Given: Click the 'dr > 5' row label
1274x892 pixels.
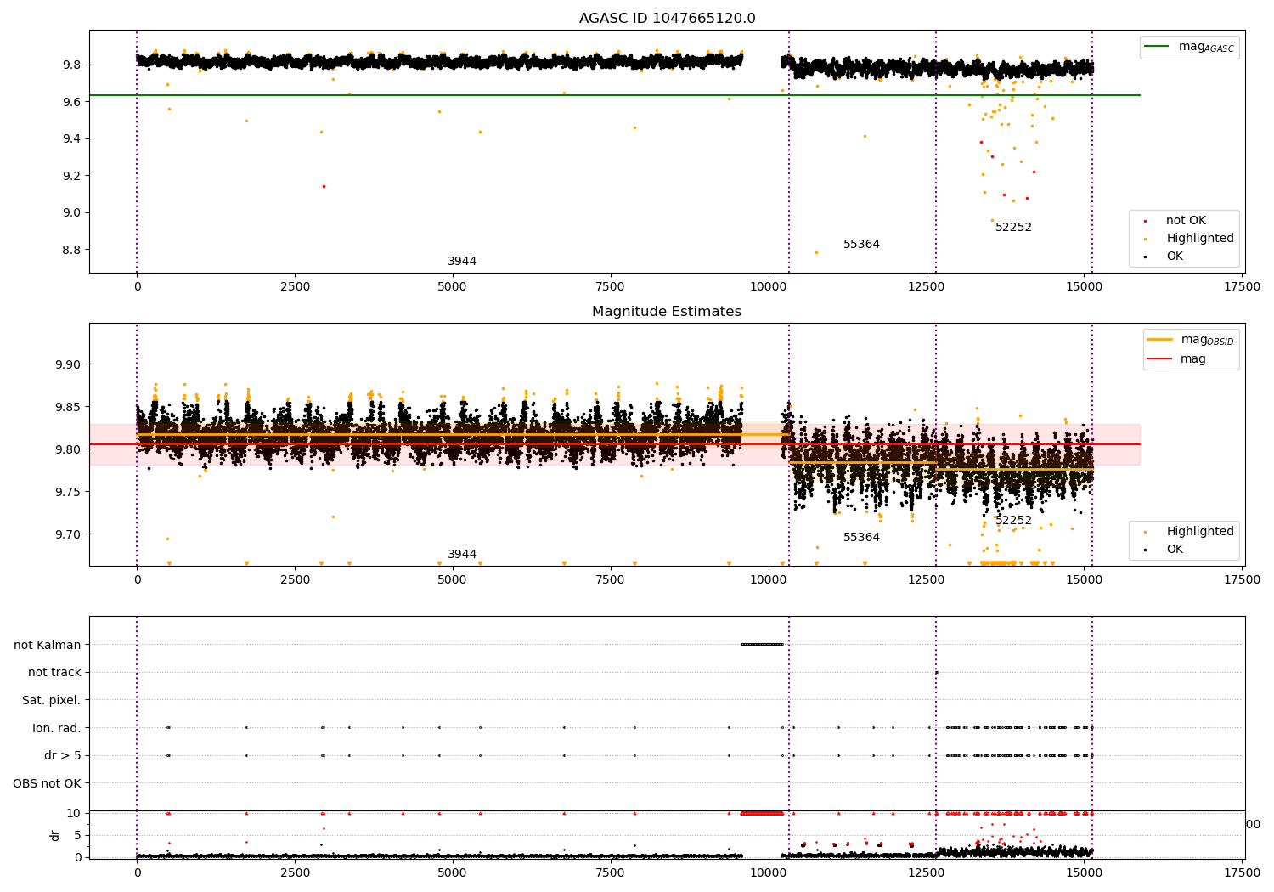Looking at the screenshot, I should point(63,756).
